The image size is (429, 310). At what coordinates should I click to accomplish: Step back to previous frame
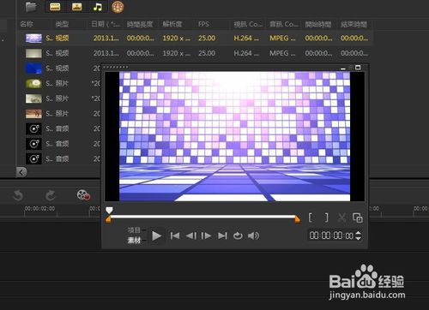pos(191,235)
